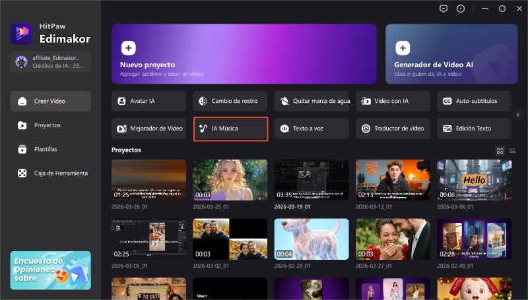
Task: Open the three-dot menu on project 2026-03-19_01
Action: pos(343,165)
